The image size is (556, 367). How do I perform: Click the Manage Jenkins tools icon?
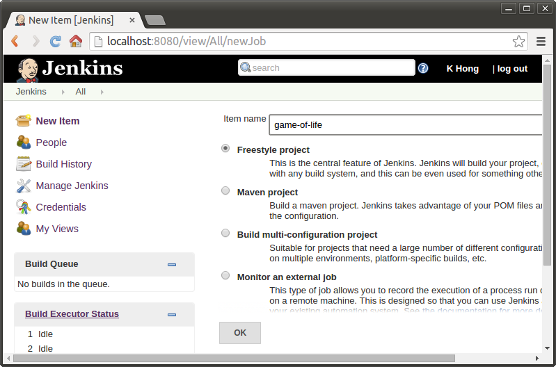[x=24, y=186]
